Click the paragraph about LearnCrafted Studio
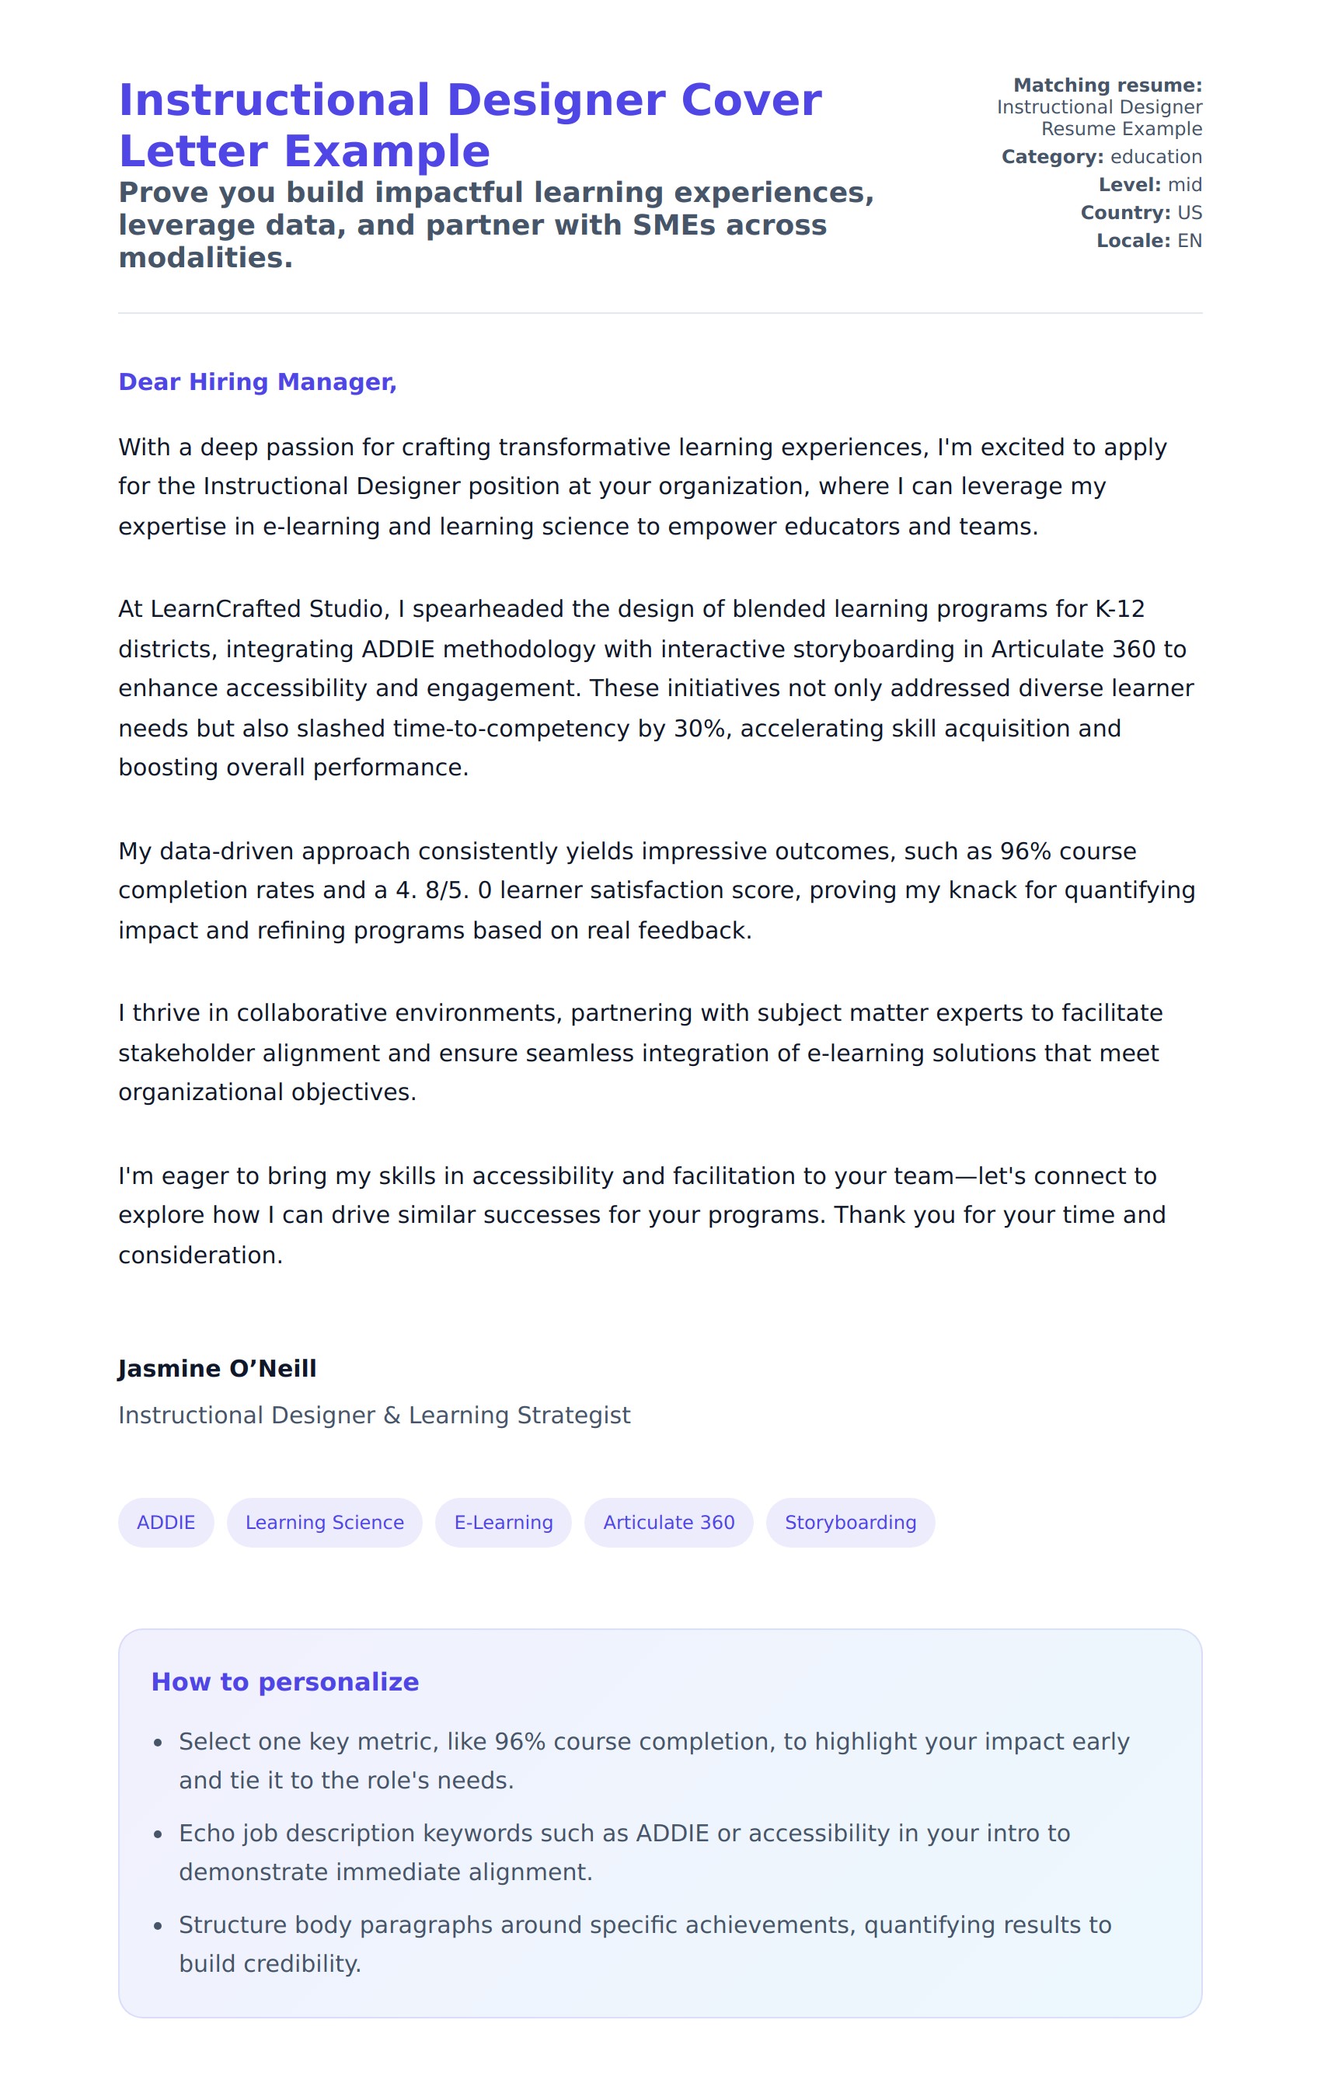The height and width of the screenshot is (2093, 1321). [x=656, y=688]
